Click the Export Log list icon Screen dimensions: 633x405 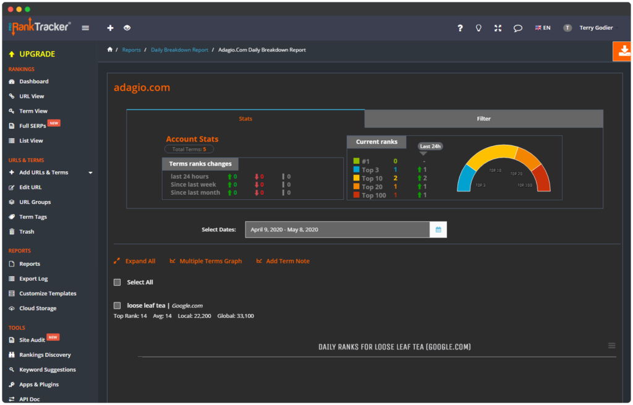pyautogui.click(x=12, y=279)
